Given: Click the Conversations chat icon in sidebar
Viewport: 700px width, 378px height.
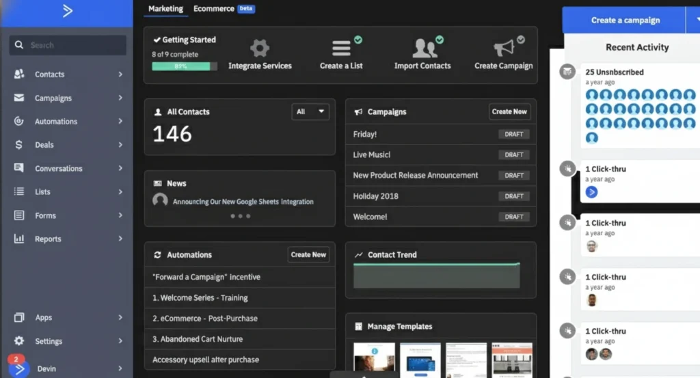Looking at the screenshot, I should coord(18,167).
